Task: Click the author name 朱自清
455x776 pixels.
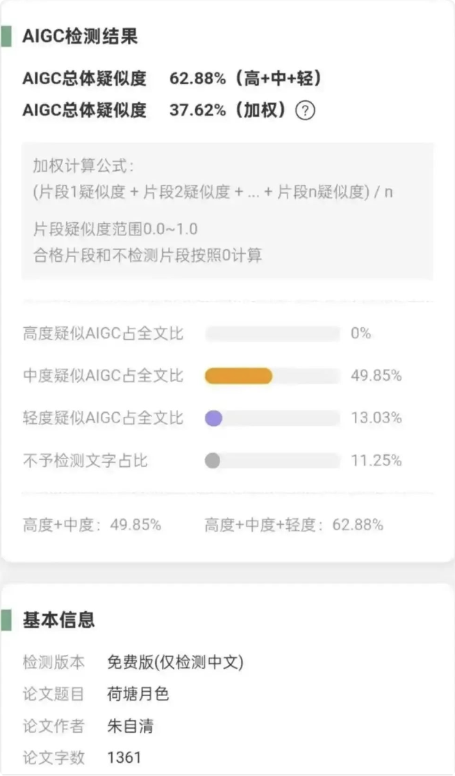Action: pyautogui.click(x=130, y=726)
